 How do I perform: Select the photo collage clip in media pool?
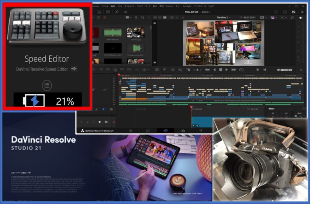coord(136,33)
